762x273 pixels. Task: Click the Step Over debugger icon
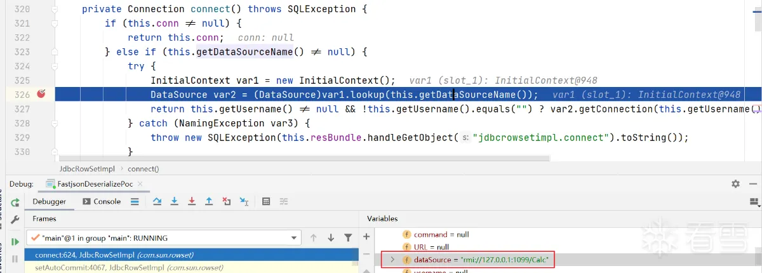pos(157,201)
